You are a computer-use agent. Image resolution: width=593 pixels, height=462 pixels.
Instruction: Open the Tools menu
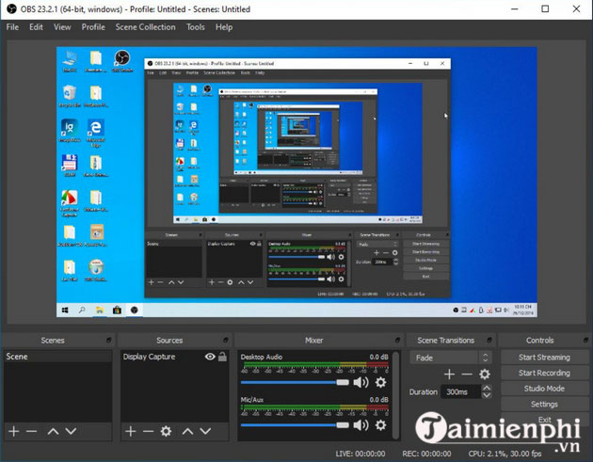tap(196, 27)
